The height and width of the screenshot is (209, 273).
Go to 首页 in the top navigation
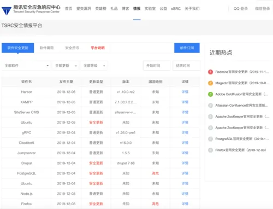point(69,9)
